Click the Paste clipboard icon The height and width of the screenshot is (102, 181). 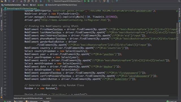(x=28, y=1)
